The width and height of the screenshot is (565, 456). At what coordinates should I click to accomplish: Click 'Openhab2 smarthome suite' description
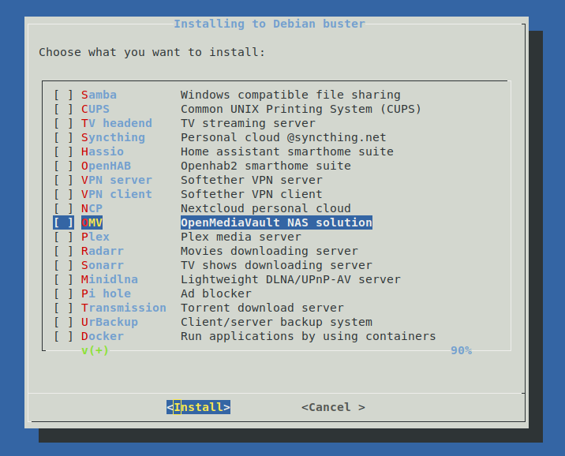point(266,166)
